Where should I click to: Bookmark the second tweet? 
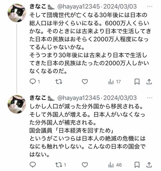[137, 165]
